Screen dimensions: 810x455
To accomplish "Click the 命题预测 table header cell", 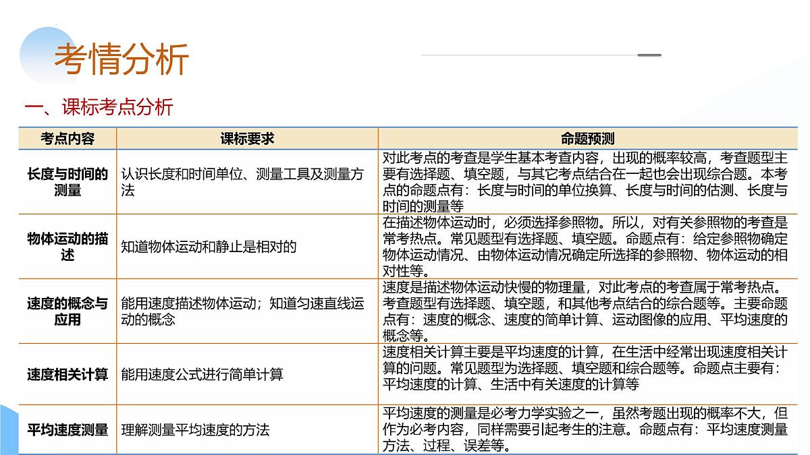I will pyautogui.click(x=593, y=139).
